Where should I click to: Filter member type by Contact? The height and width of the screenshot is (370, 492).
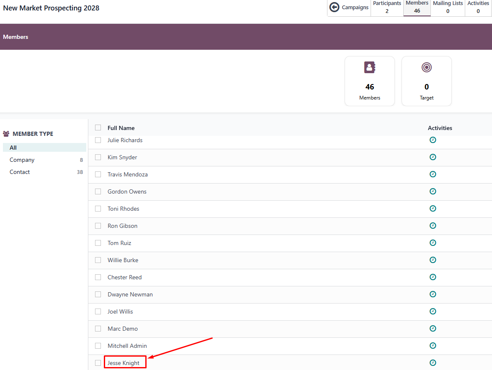point(20,172)
